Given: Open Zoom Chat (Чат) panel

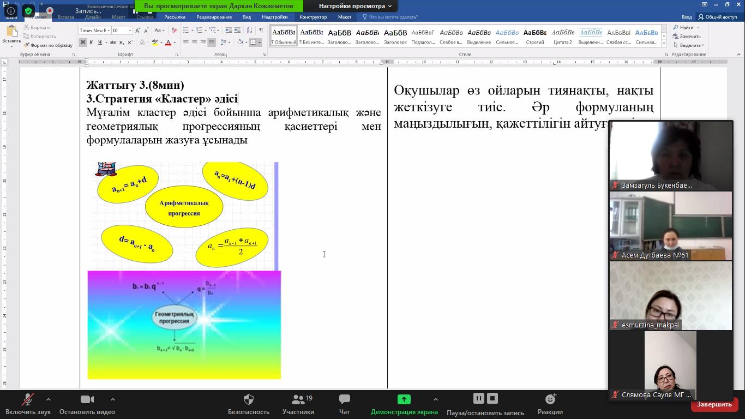Looking at the screenshot, I should (344, 404).
